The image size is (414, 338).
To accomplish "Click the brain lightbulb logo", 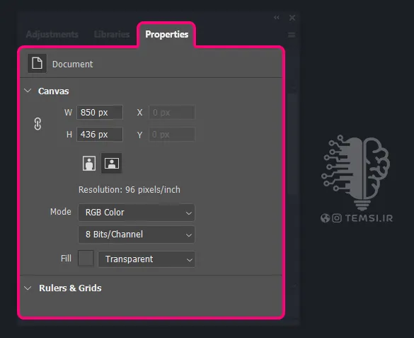I will pos(355,172).
